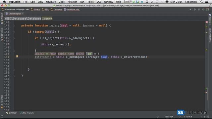
Task: Click the background tasks circle in status bar
Action: click(158, 117)
